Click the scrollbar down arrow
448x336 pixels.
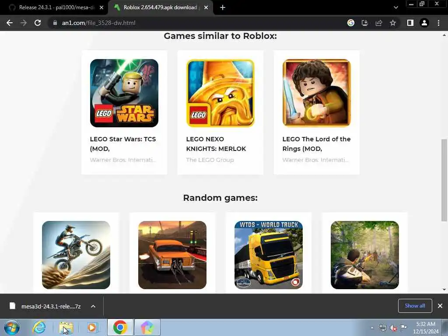[x=444, y=290]
